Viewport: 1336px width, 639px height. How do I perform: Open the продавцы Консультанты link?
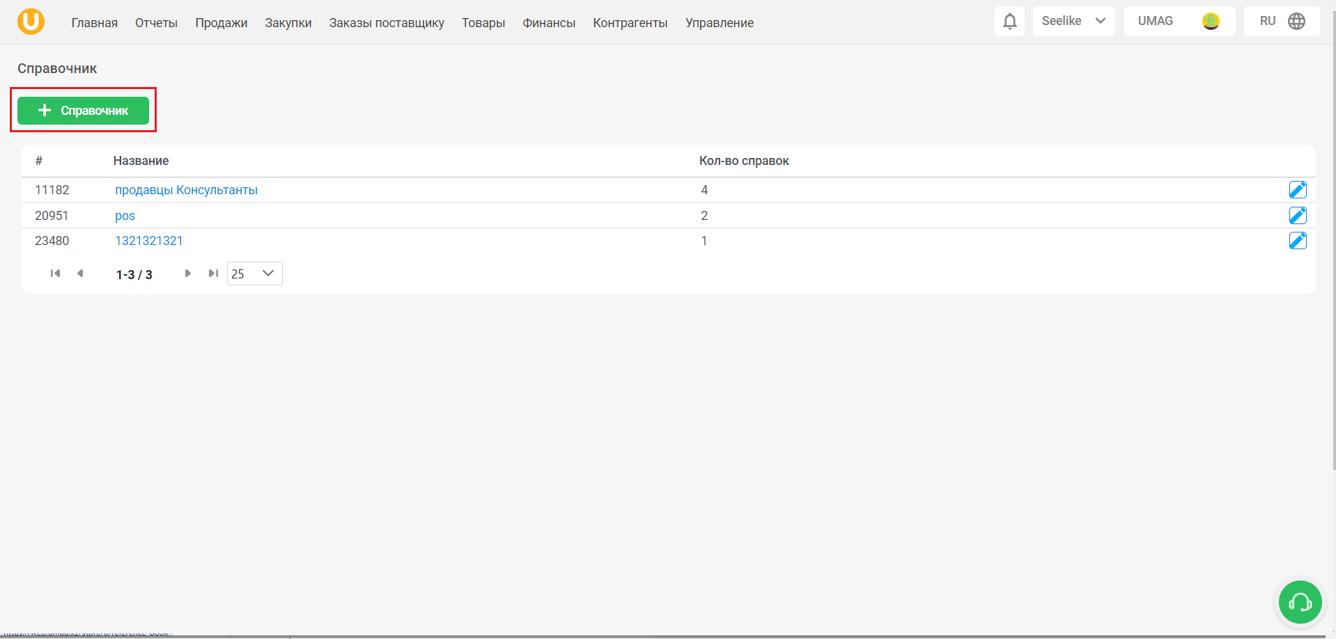click(x=186, y=190)
